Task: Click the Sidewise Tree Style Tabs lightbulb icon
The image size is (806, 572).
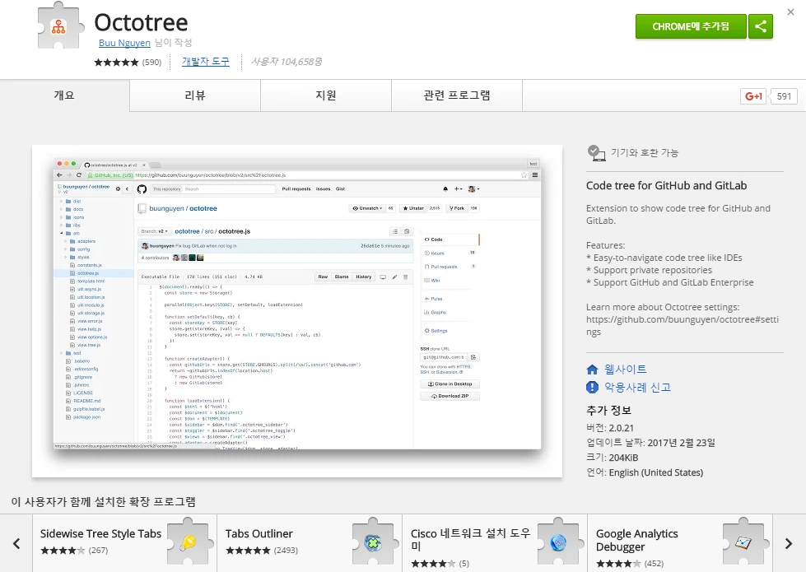Action: pos(189,542)
